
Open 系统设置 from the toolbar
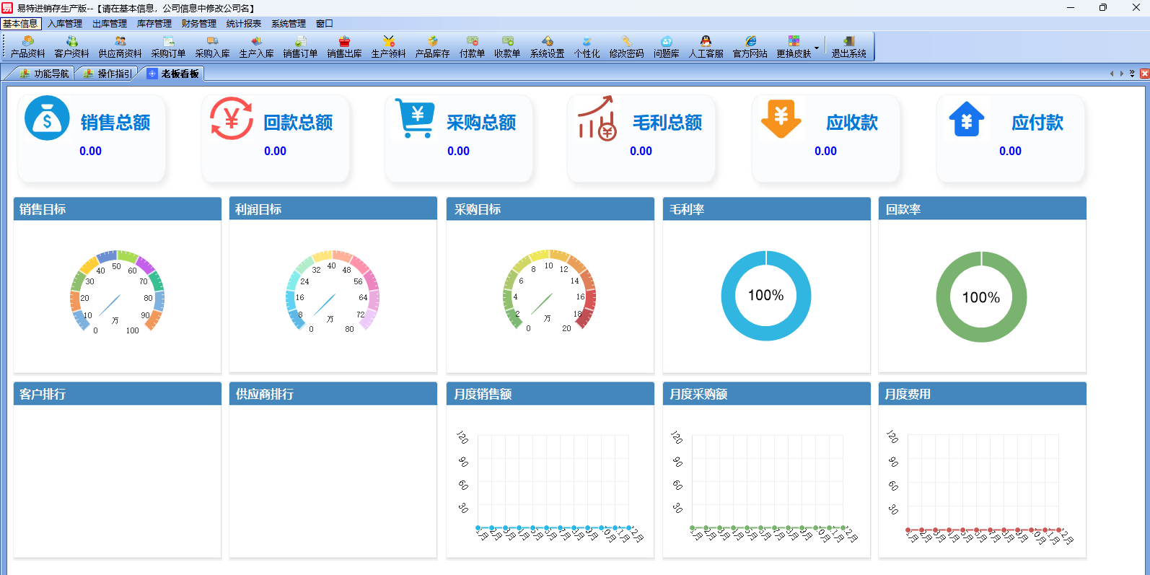[547, 47]
